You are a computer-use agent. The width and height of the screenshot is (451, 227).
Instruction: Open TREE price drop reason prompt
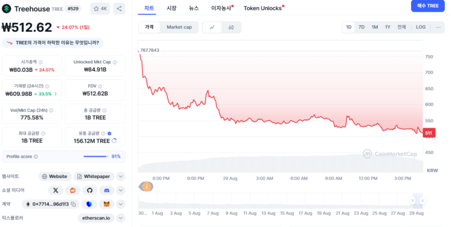tap(52, 43)
